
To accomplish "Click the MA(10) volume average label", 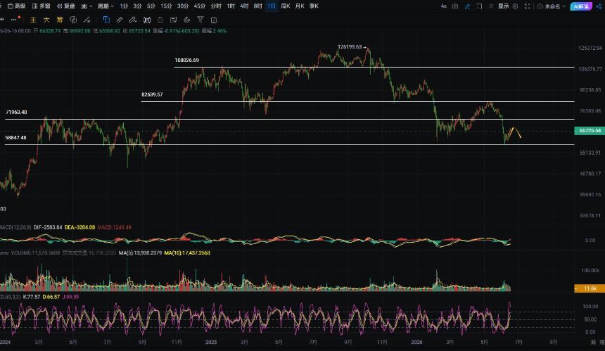I will click(x=187, y=253).
